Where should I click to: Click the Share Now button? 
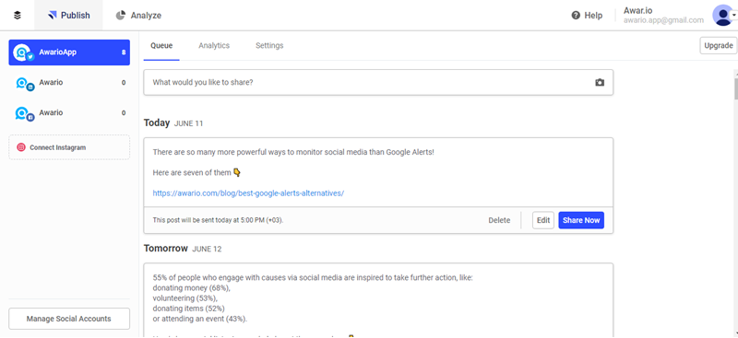[x=581, y=220]
